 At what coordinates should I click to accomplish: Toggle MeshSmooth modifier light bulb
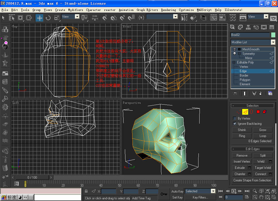click(235, 49)
